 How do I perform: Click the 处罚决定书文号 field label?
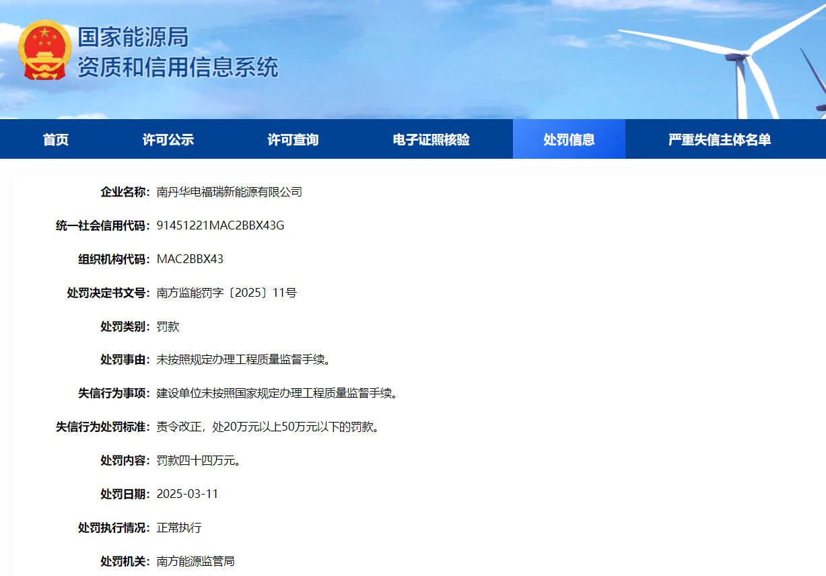108,293
